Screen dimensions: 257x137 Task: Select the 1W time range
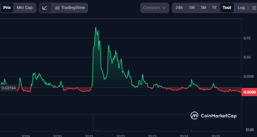192,8
